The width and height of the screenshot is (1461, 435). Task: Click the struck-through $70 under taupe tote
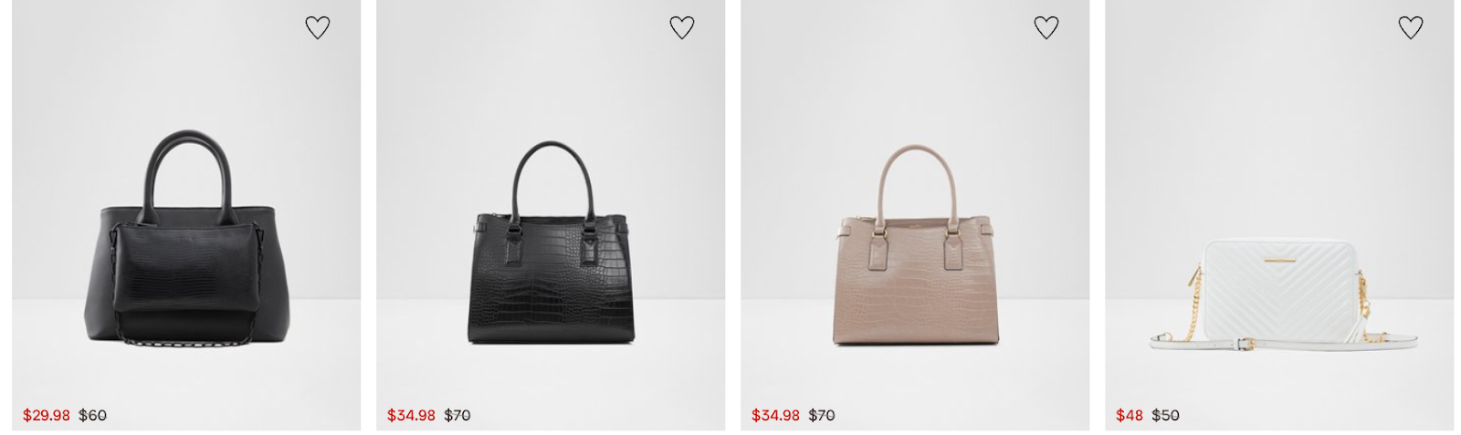(822, 415)
